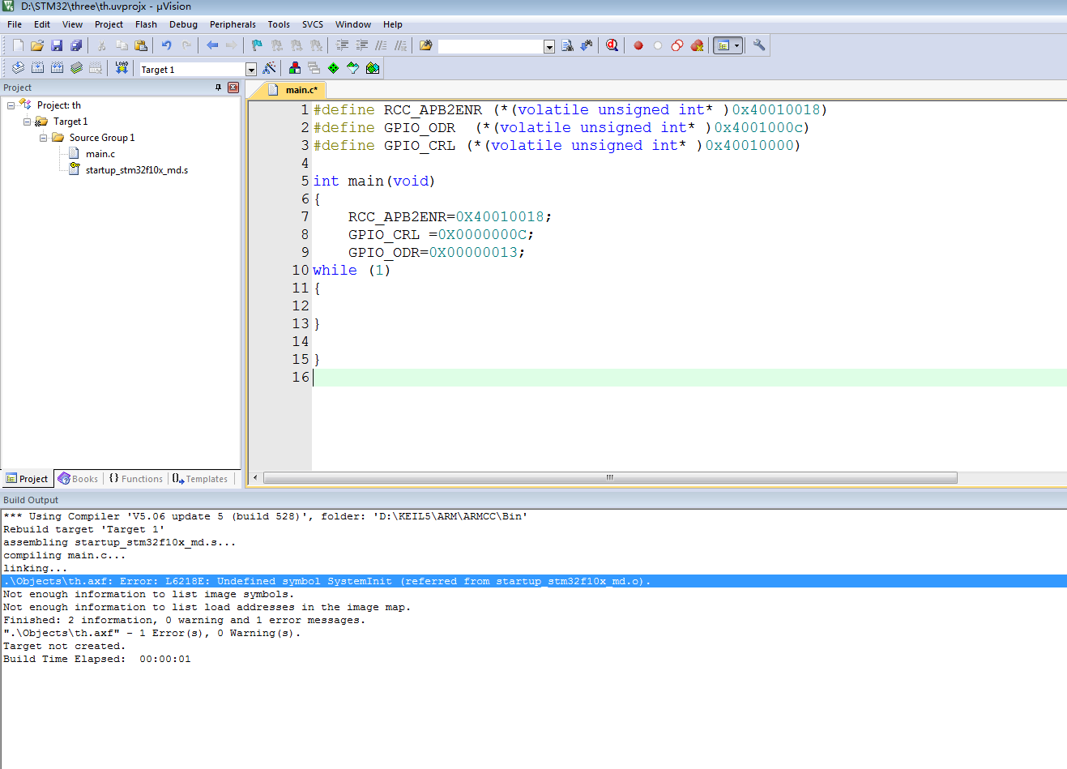Insert a breakpoint with the red dot icon

pyautogui.click(x=638, y=45)
